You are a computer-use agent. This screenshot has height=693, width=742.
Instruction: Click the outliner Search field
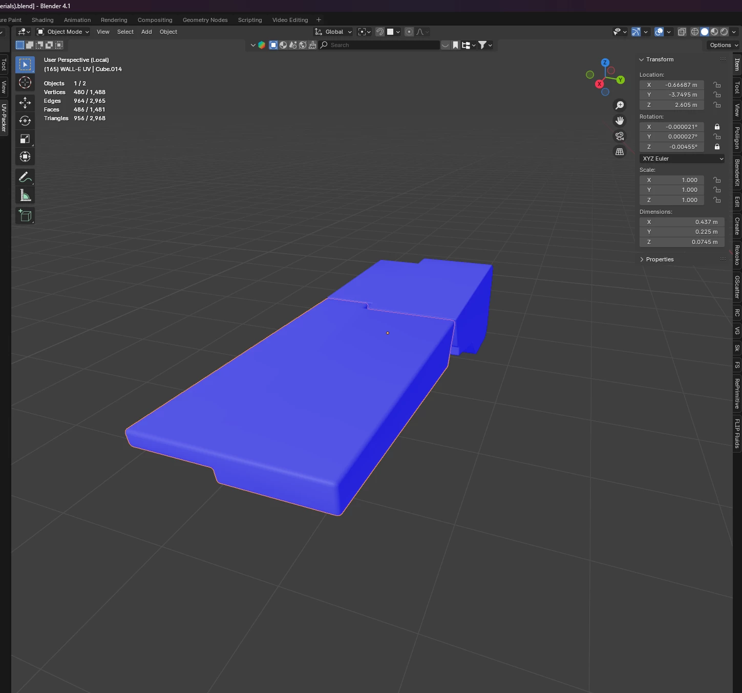(379, 45)
